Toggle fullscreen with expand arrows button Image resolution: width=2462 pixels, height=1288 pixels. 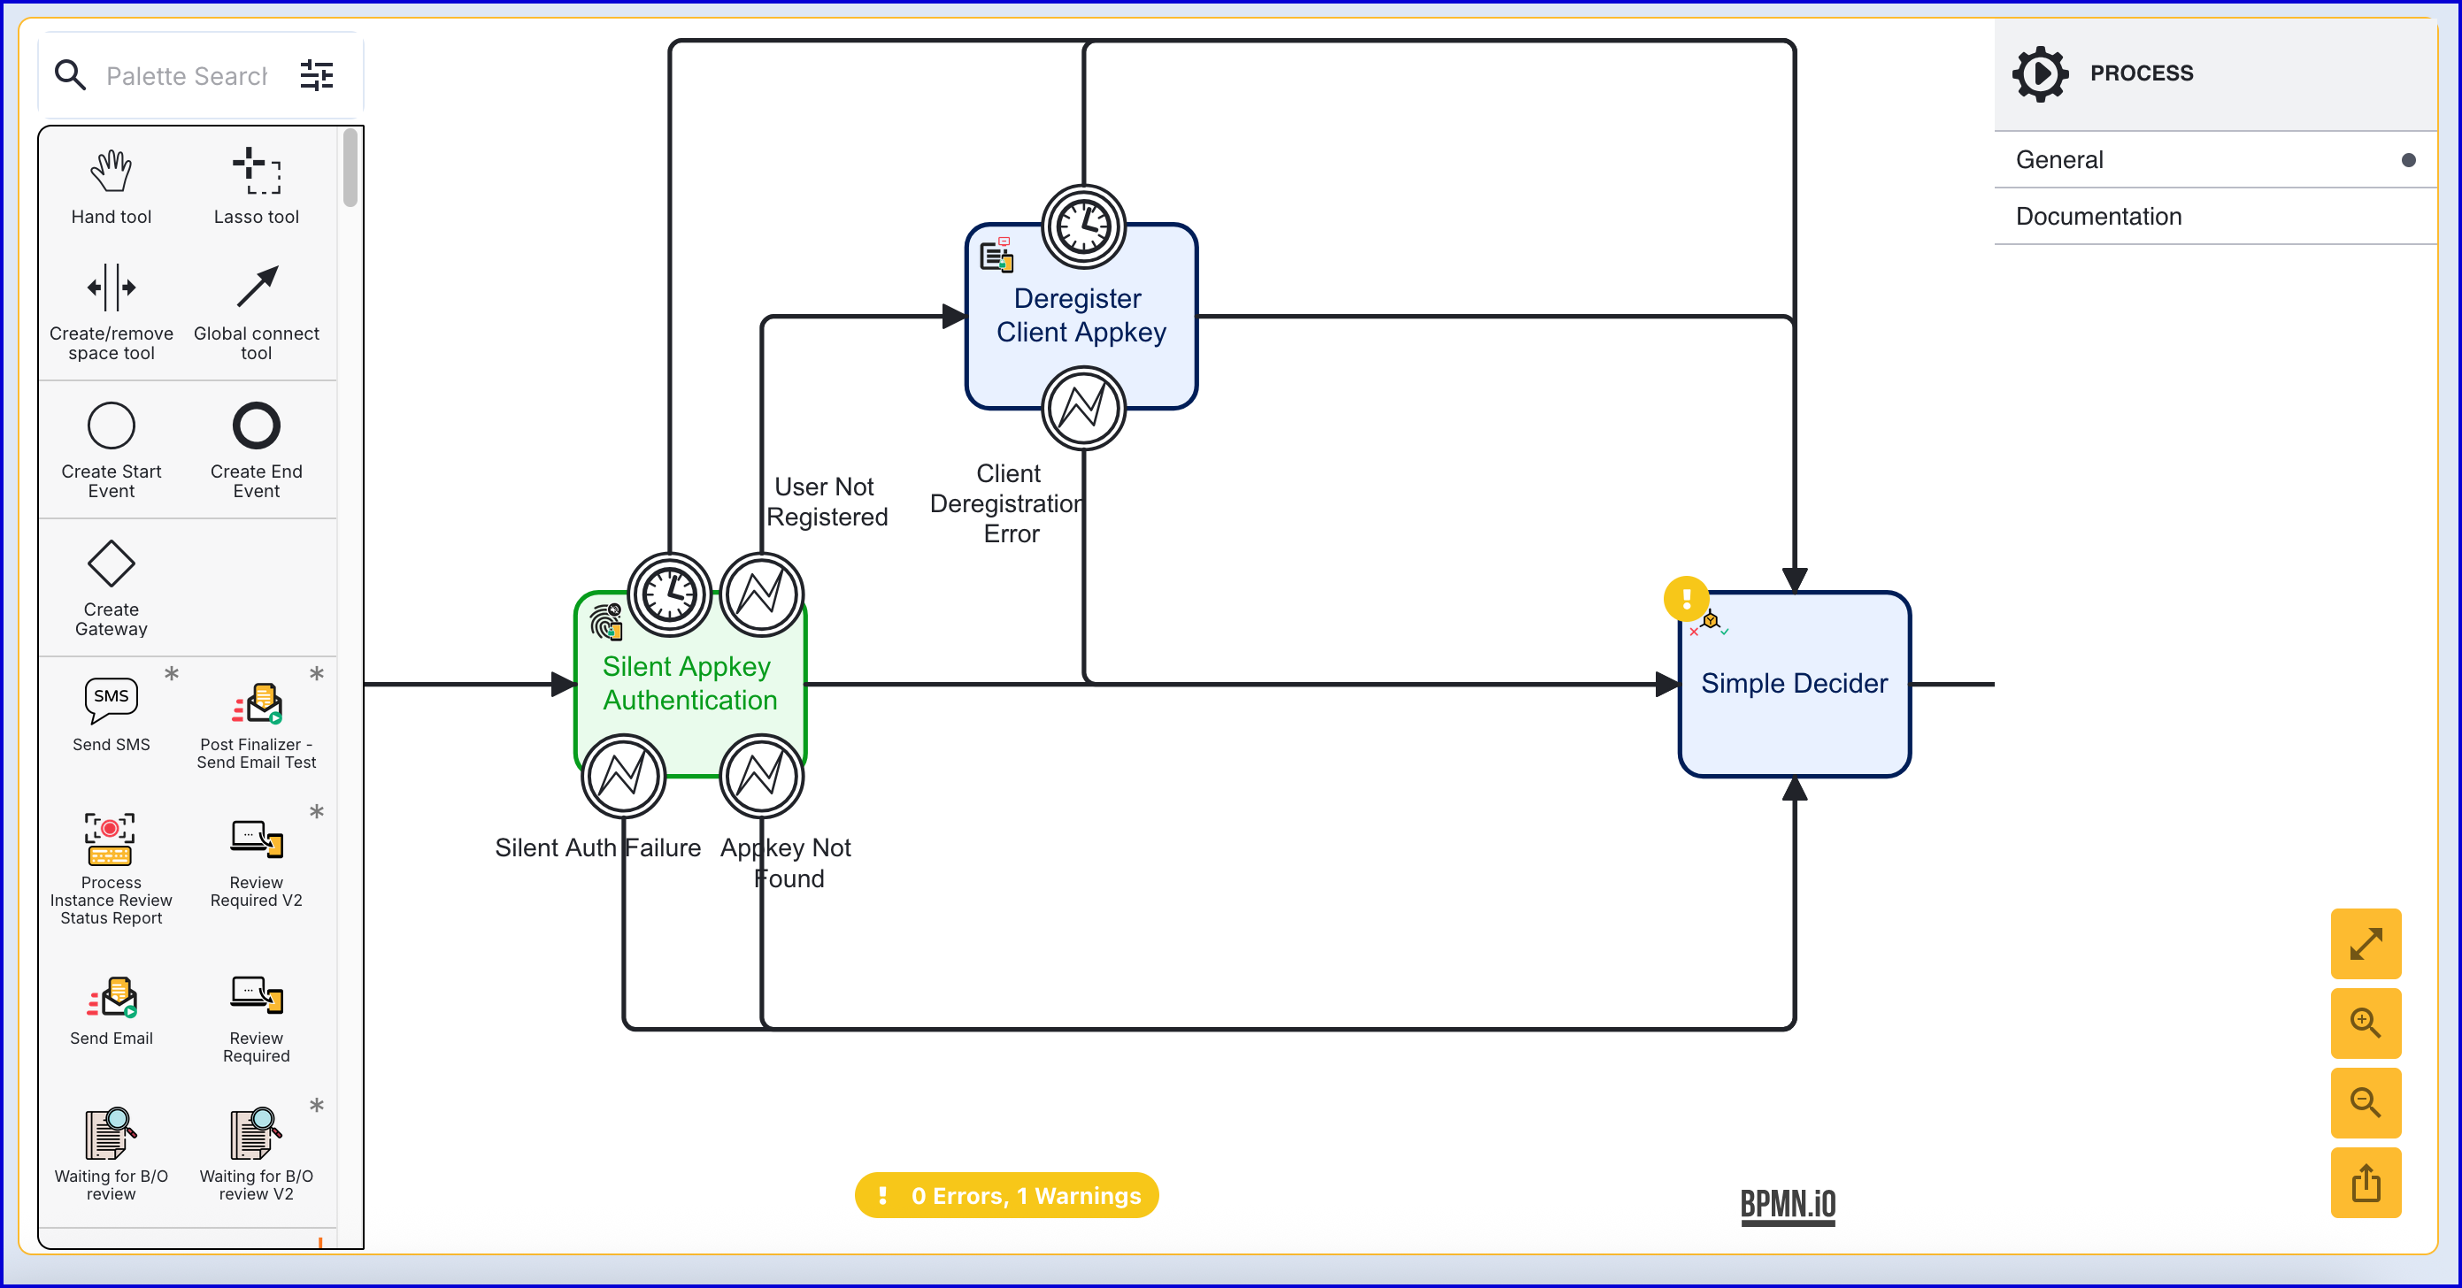click(x=2366, y=944)
